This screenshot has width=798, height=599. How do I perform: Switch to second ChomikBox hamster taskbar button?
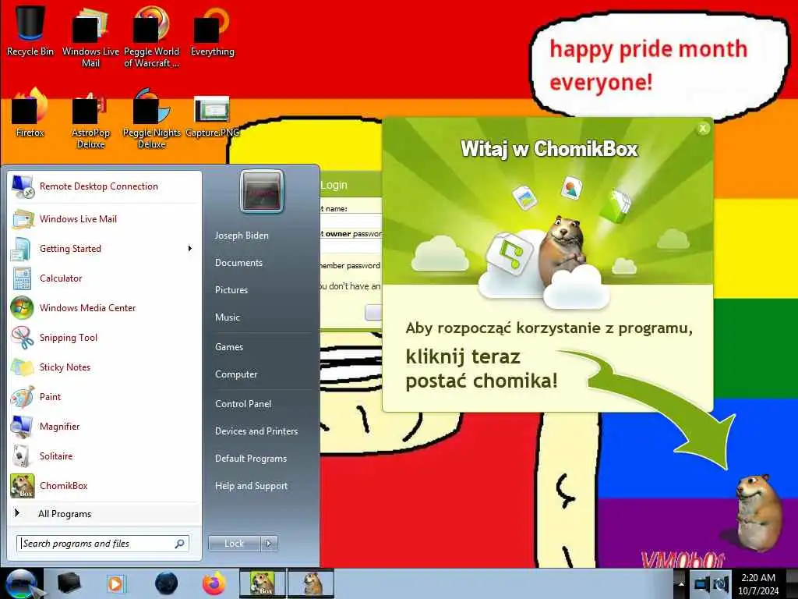(x=311, y=583)
